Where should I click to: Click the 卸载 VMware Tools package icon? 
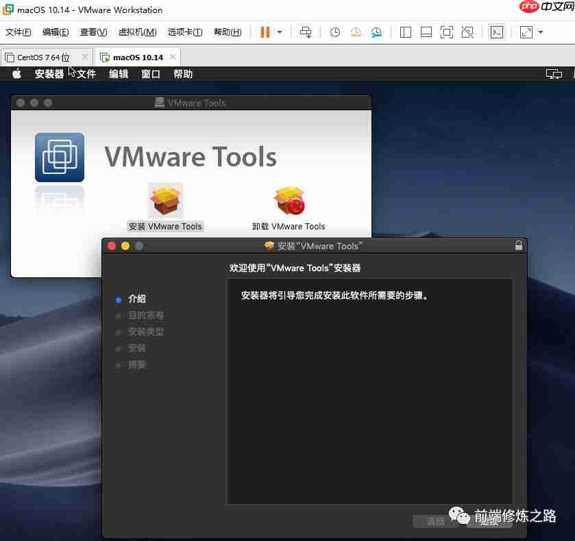289,200
